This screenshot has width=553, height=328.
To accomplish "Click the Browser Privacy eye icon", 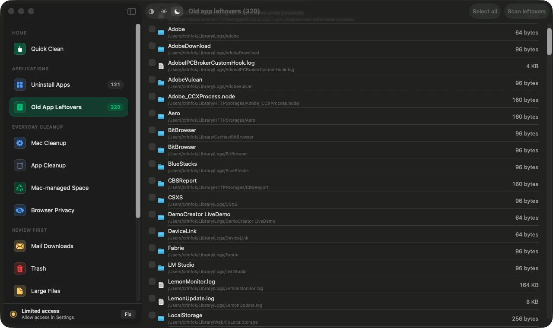I will [x=20, y=210].
